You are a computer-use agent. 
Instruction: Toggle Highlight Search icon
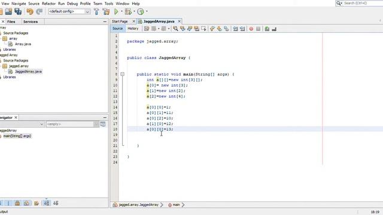coord(197,29)
